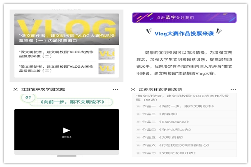The image size is (251, 167).
Task: Open more options menu on right page
Action: coord(233,89)
